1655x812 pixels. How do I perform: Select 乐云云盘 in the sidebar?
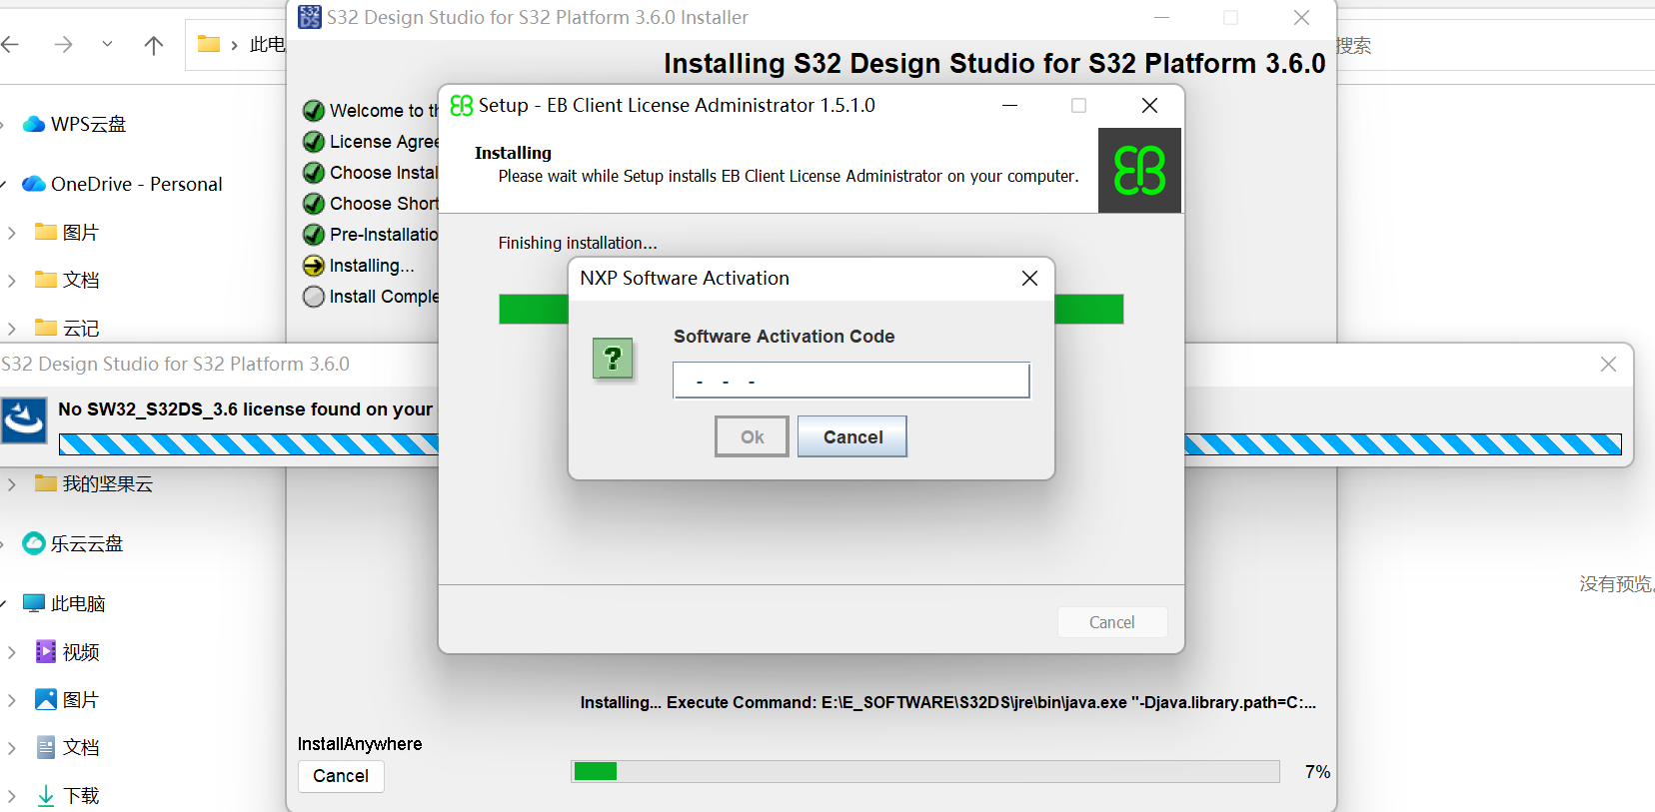(x=86, y=543)
